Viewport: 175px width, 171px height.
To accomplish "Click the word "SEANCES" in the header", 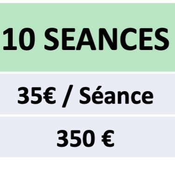I will click(x=106, y=39).
